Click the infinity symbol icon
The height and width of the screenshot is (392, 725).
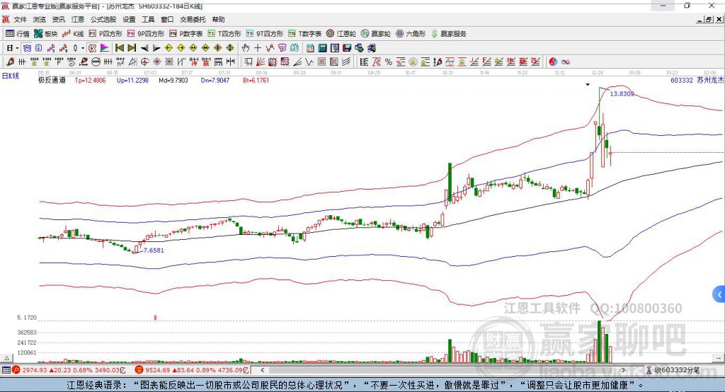coord(566,62)
